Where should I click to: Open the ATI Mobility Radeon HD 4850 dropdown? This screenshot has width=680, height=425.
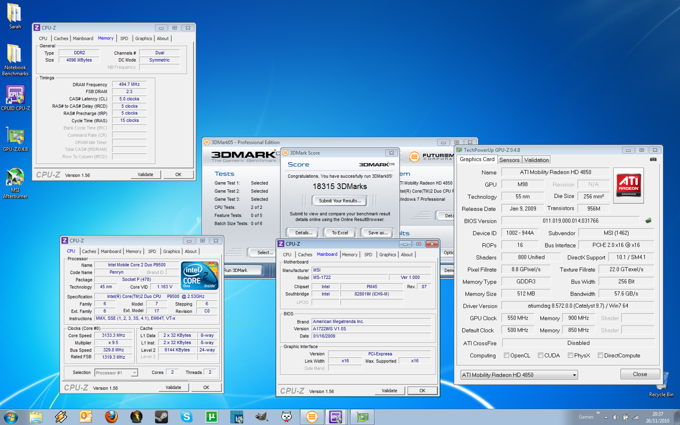[x=519, y=375]
